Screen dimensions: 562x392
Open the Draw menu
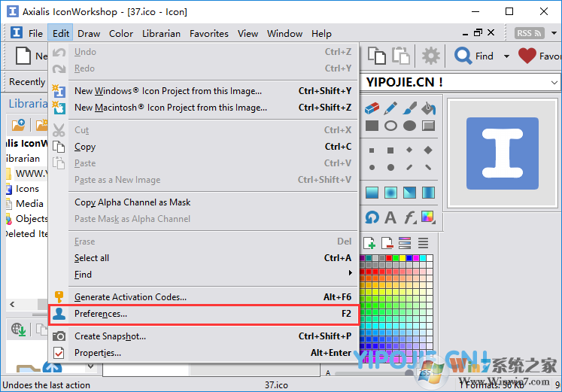(89, 33)
